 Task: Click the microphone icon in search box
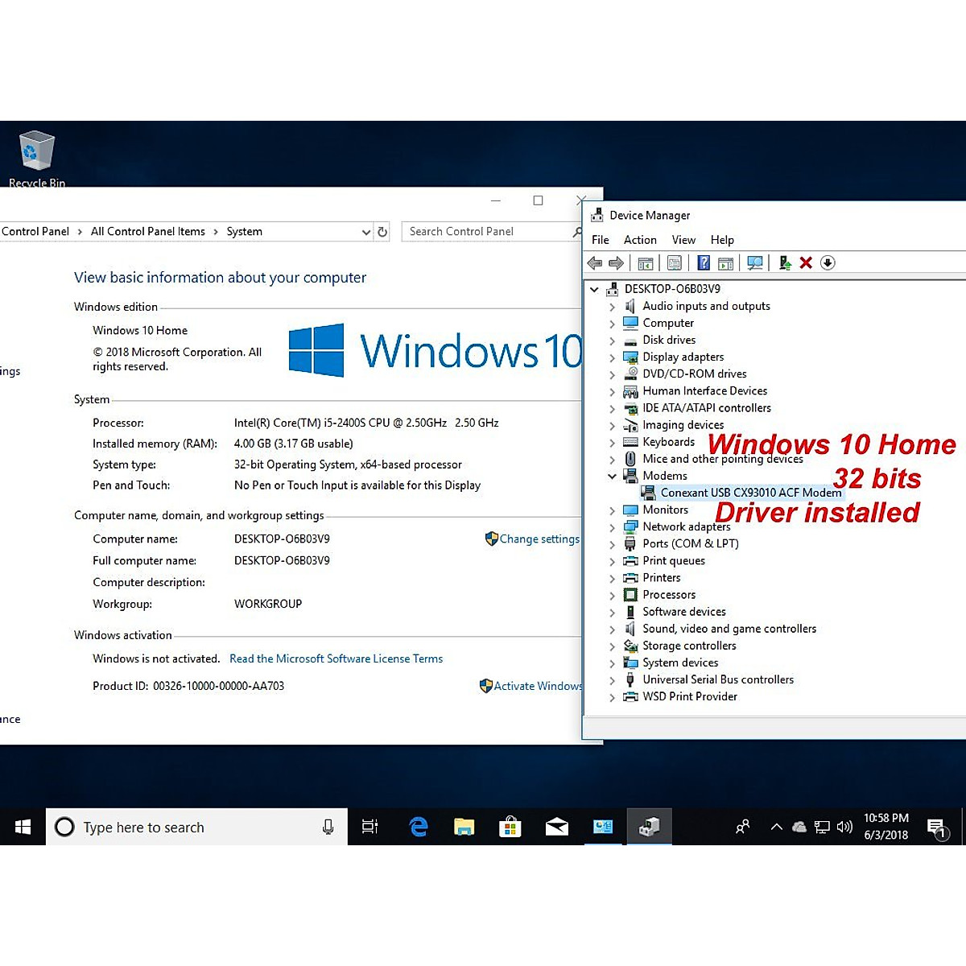point(328,827)
